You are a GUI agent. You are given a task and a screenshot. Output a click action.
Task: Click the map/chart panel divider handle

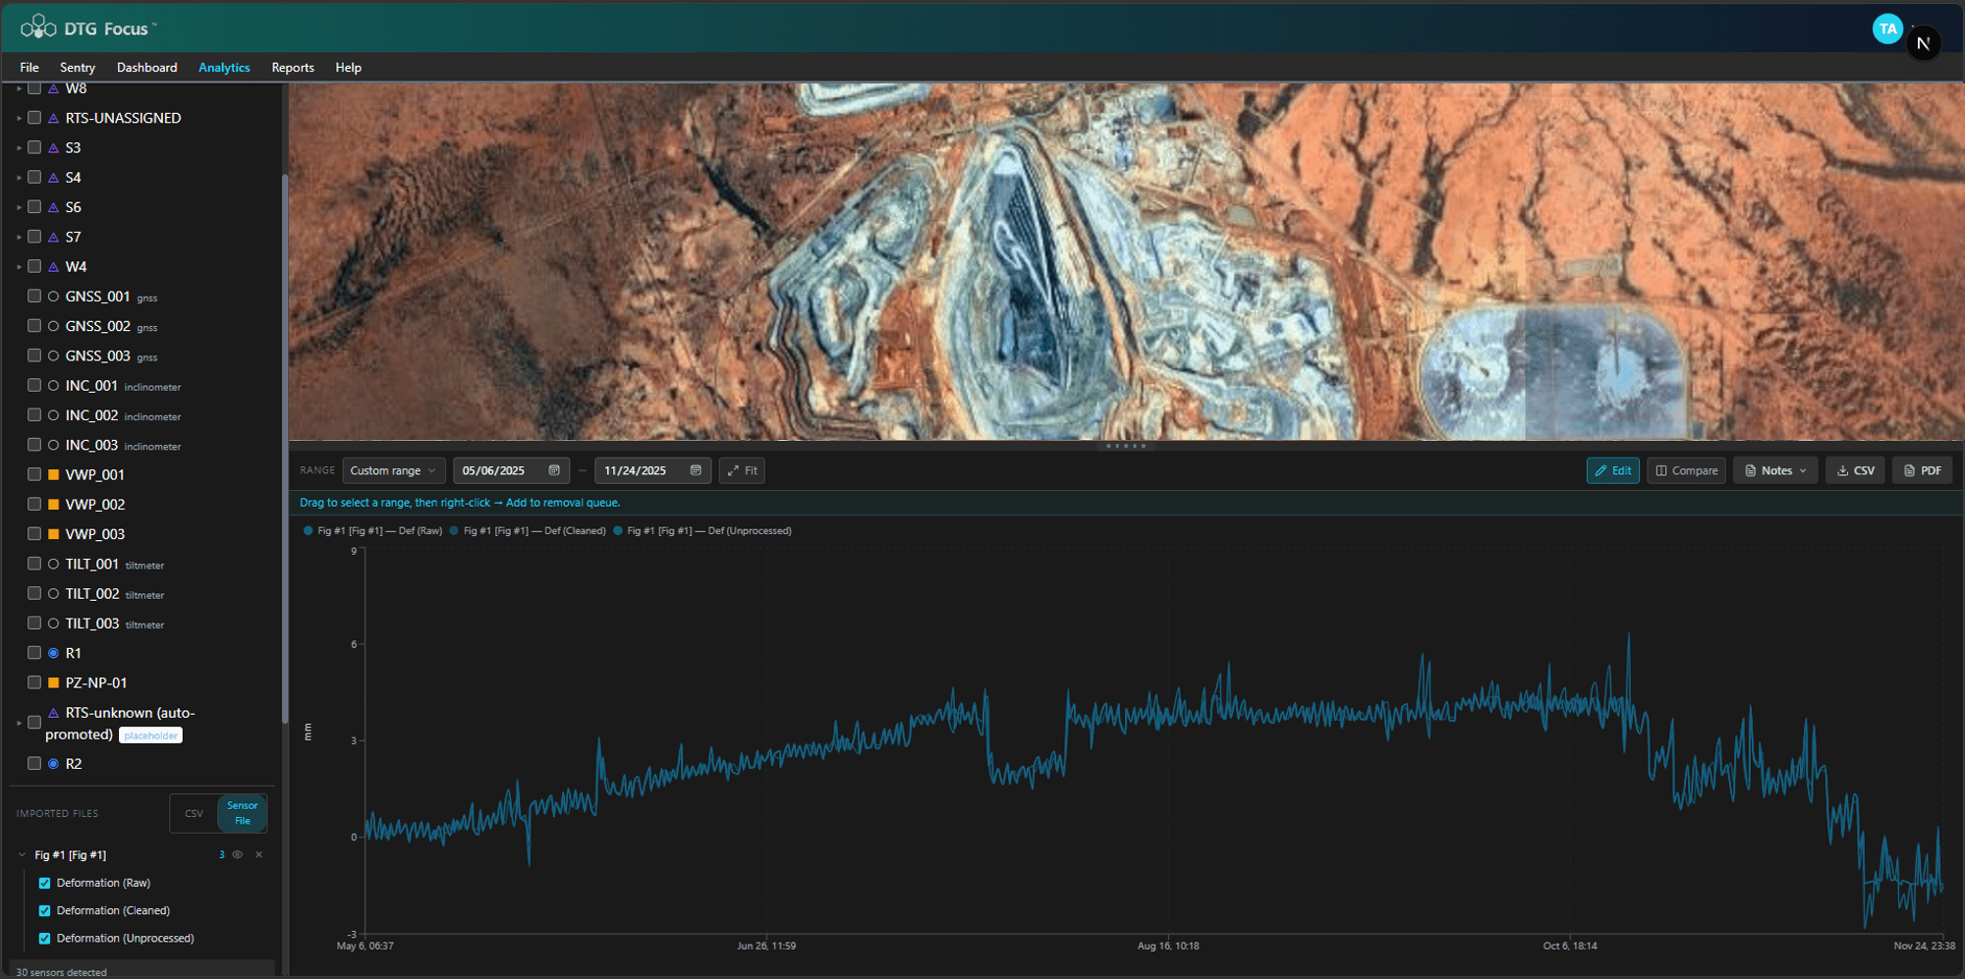point(1126,446)
